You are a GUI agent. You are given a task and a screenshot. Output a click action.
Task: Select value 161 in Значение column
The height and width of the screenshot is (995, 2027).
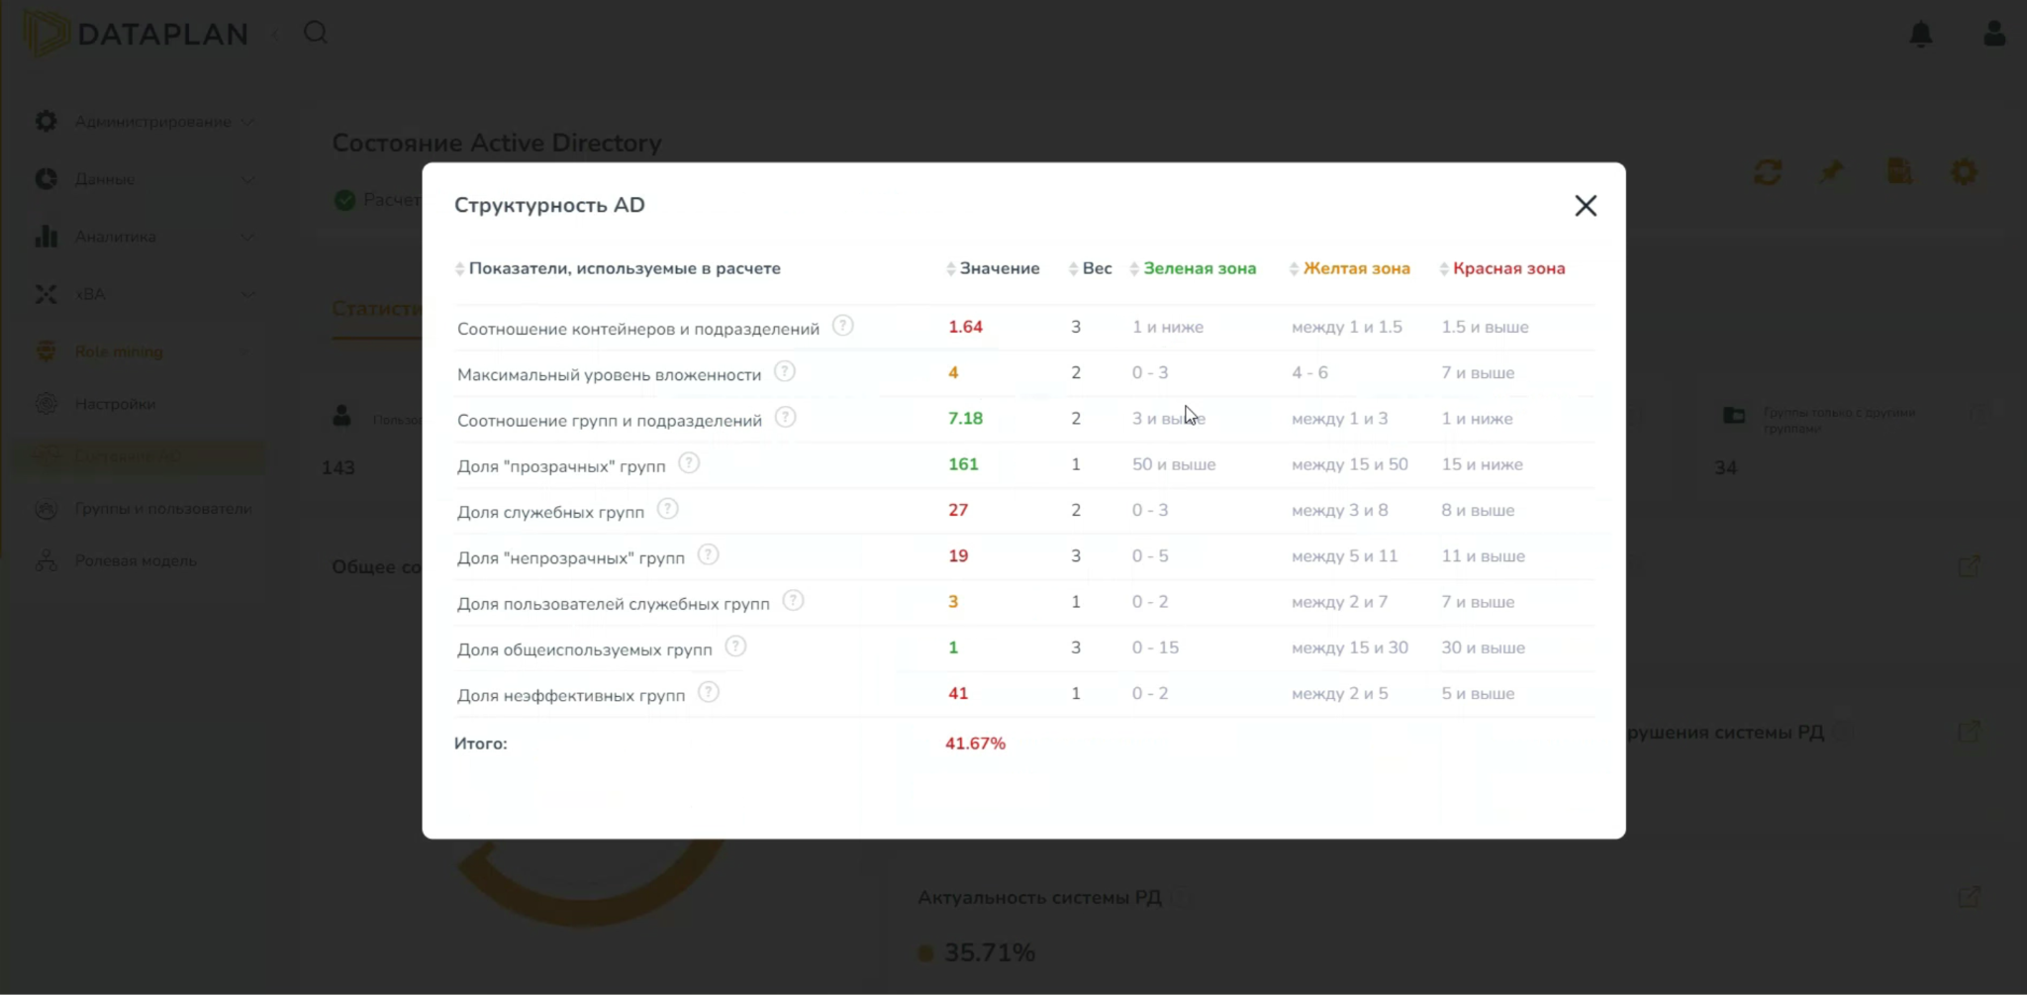coord(963,464)
